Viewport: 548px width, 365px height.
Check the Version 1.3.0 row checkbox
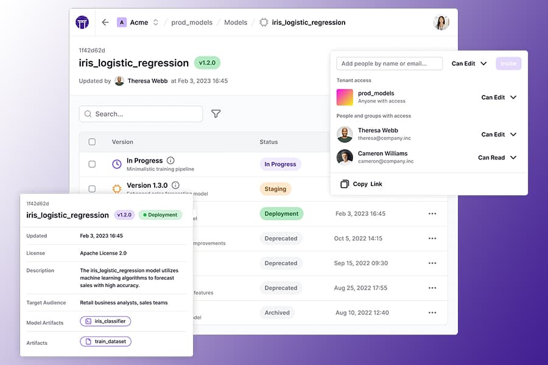coord(92,189)
